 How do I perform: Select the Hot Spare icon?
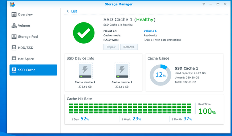[x=14, y=59]
